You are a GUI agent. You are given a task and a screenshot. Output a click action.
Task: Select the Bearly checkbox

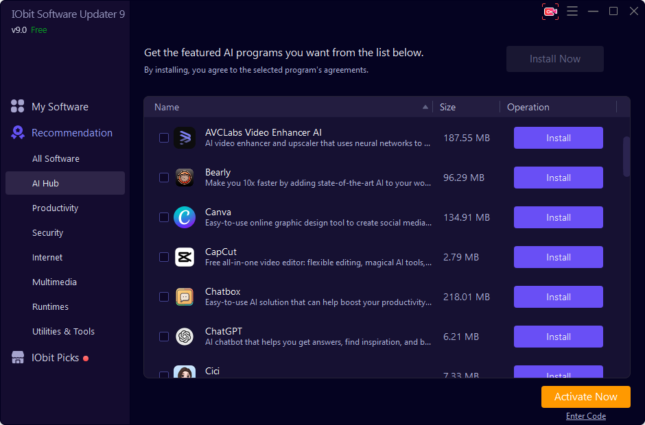[x=164, y=178]
